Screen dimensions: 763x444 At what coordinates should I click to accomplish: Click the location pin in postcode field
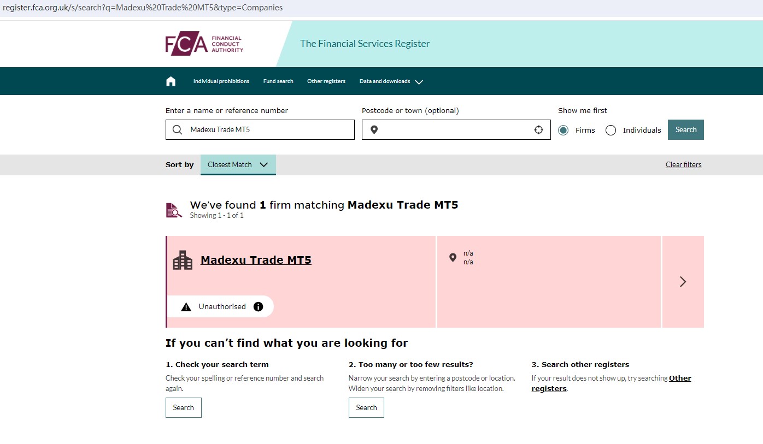(374, 130)
